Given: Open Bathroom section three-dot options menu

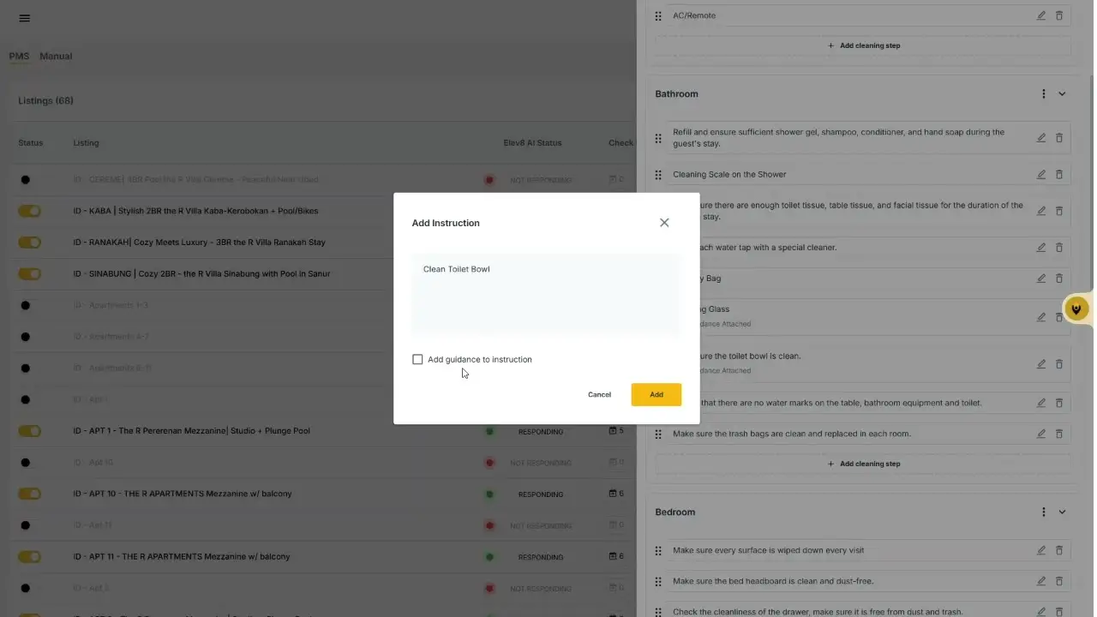Looking at the screenshot, I should [x=1043, y=93].
